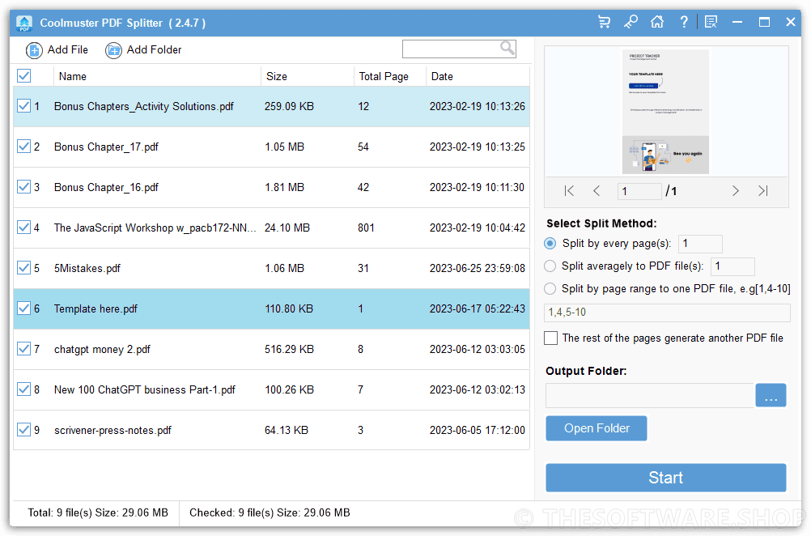Click status text Total: 9 file(s)
The image size is (811, 536).
60,513
